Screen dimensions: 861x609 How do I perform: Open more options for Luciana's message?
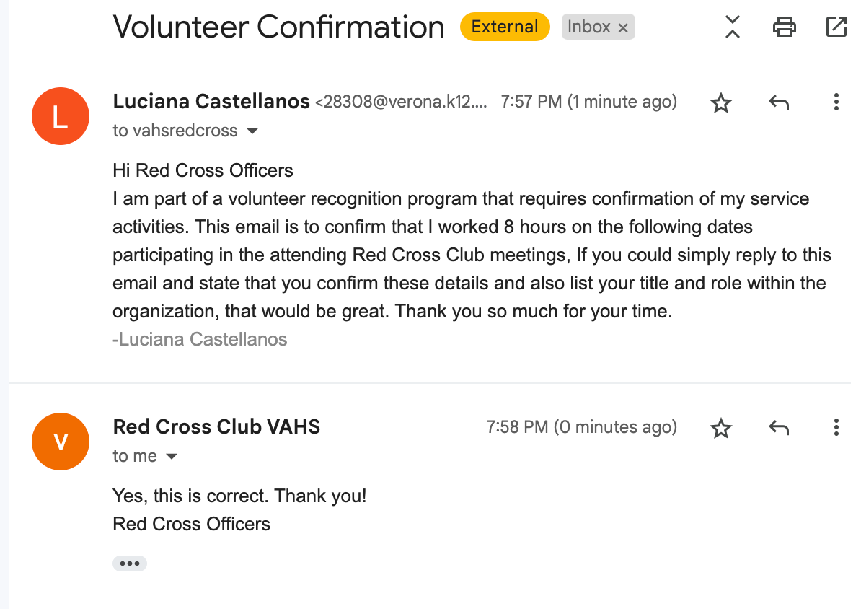tap(836, 102)
